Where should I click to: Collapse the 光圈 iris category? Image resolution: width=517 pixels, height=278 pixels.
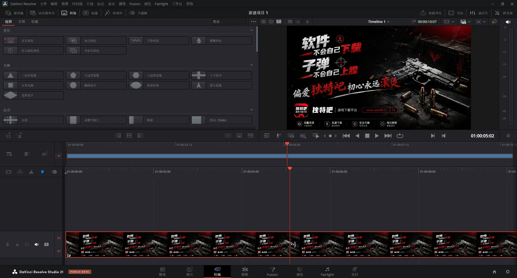(251, 65)
